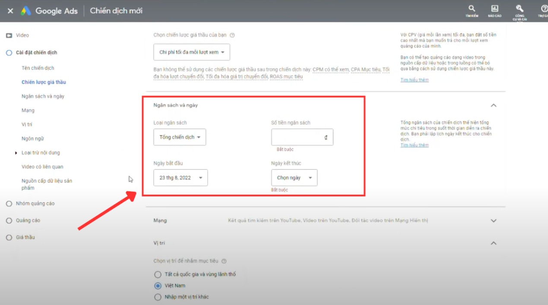Viewport: 548px width, 305px height.
Task: Select Nhập một vị trí khác option
Action: pos(157,296)
